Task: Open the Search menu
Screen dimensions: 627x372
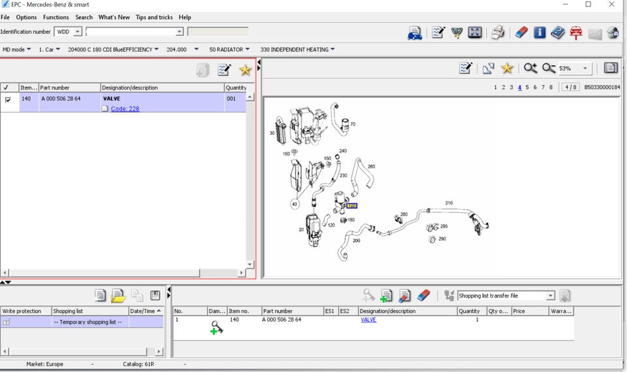Action: [x=84, y=17]
